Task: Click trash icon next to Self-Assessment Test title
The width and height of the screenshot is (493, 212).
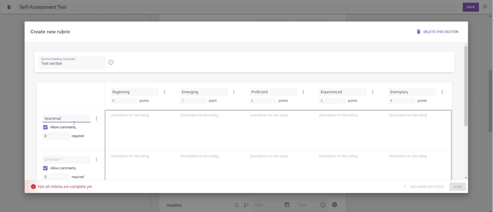Action: coord(9,7)
